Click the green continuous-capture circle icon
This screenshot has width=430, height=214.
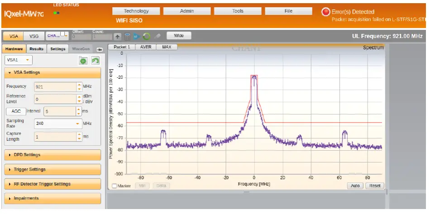click(146, 36)
